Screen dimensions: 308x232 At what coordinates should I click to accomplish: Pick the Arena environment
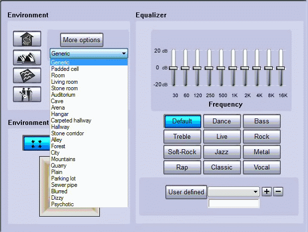pyautogui.click(x=89, y=108)
